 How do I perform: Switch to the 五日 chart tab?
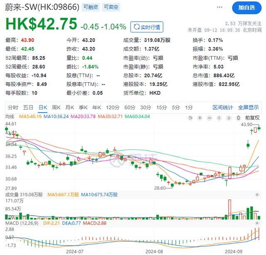coord(28,108)
